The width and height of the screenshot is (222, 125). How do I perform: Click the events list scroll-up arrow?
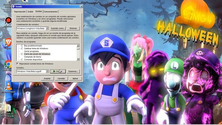click(78, 45)
